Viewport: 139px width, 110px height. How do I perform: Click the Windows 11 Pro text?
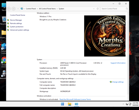click(45, 17)
